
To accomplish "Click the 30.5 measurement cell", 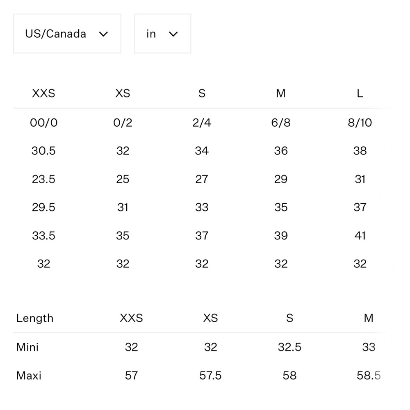I will [43, 151].
